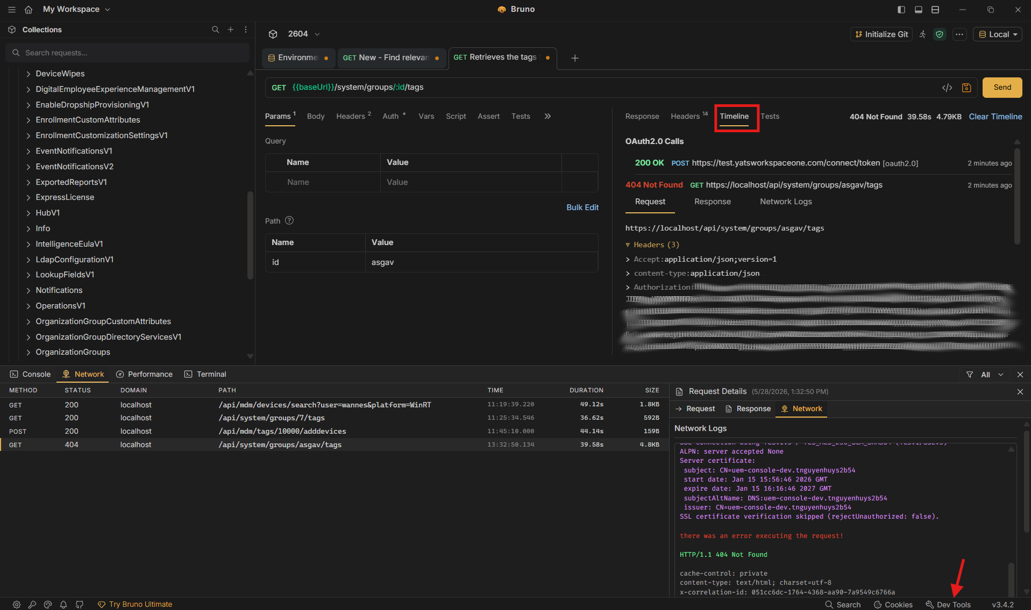Open the Environments tab

[298, 58]
